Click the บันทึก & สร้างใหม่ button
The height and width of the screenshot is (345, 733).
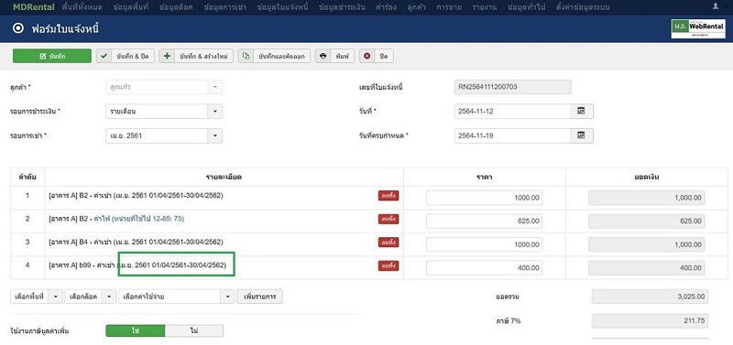196,56
